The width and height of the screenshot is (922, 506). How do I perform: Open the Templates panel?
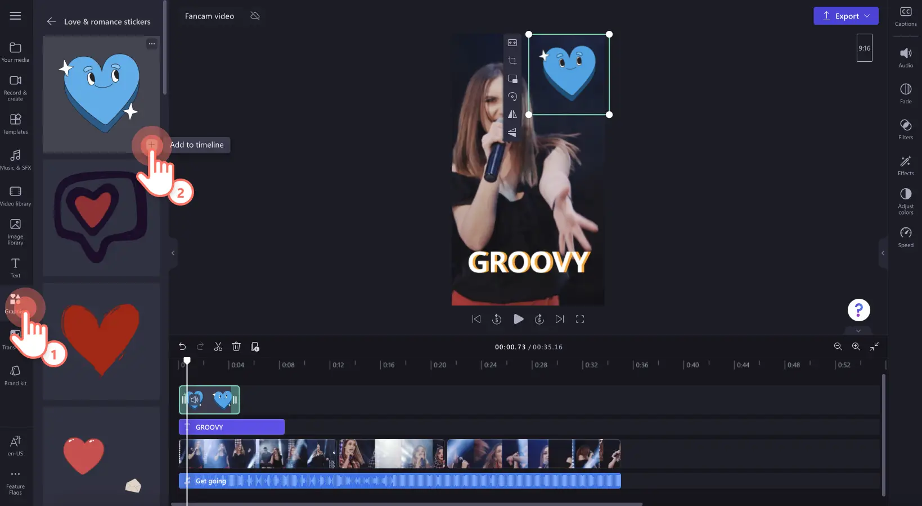click(x=15, y=124)
